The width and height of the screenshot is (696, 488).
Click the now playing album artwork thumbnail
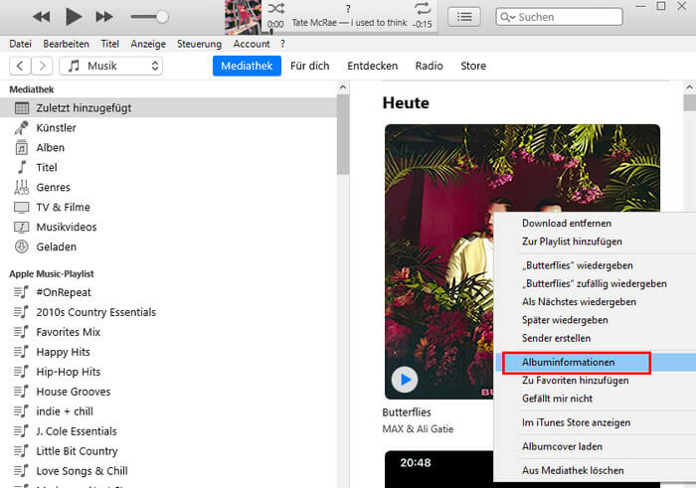click(243, 17)
